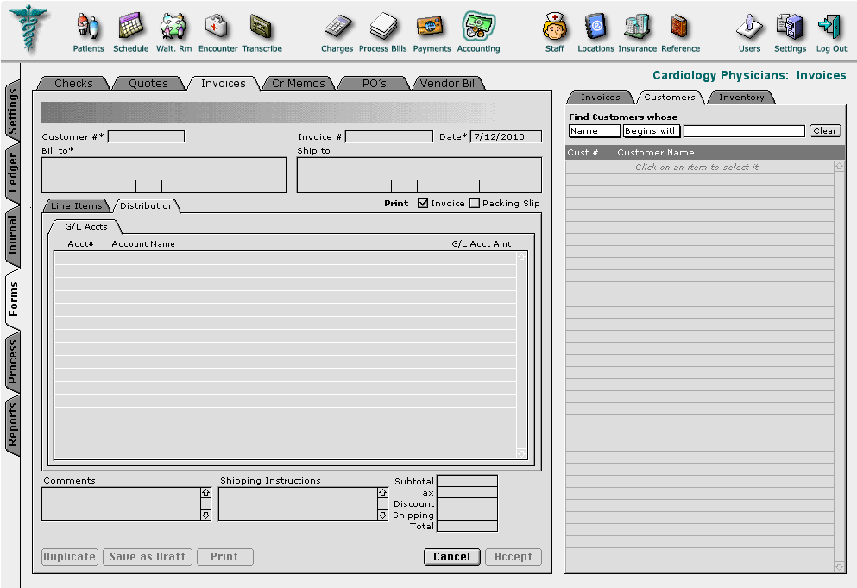Click G/L accounts list scroll-down arrow
The image size is (857, 588).
[521, 453]
